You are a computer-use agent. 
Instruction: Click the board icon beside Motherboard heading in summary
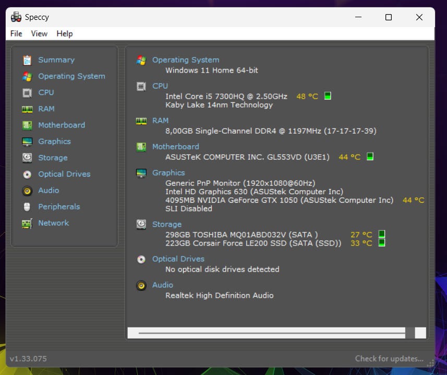pyautogui.click(x=141, y=147)
